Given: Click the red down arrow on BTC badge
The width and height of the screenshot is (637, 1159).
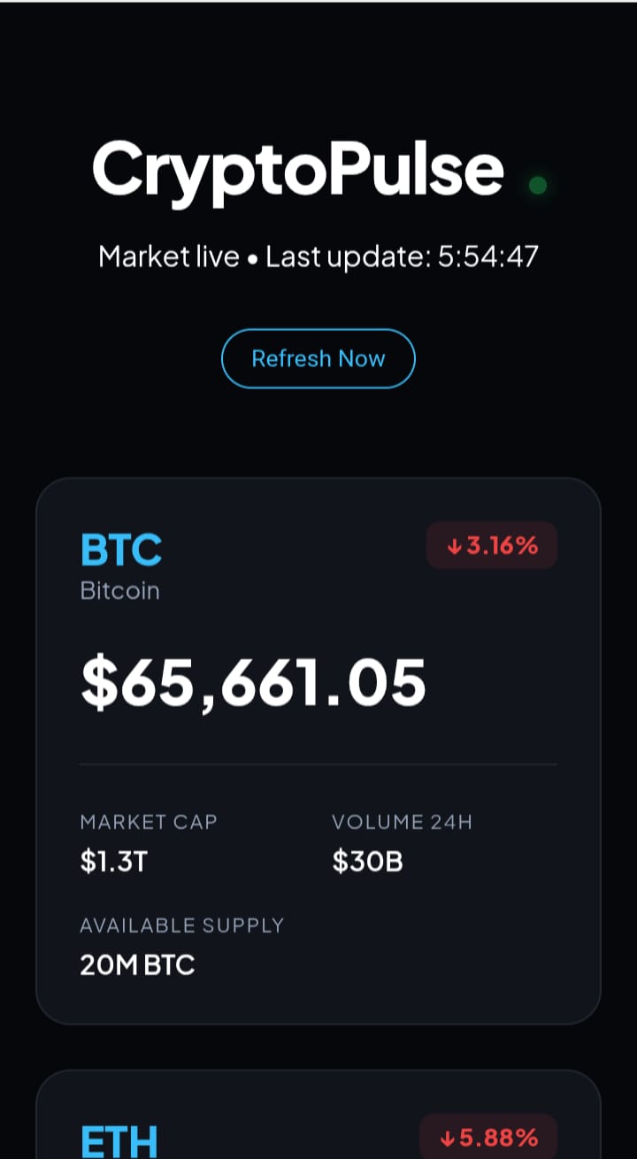Looking at the screenshot, I should (455, 546).
